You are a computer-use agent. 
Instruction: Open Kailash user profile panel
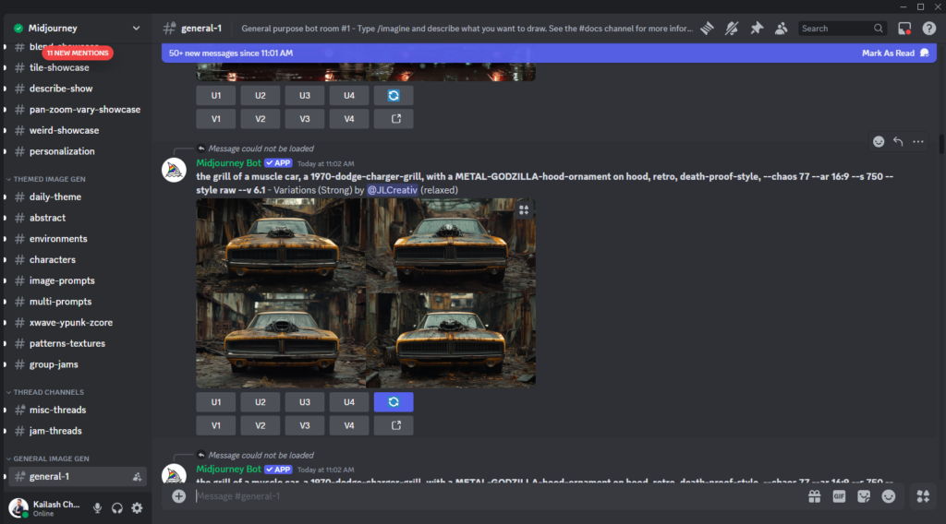pyautogui.click(x=45, y=507)
